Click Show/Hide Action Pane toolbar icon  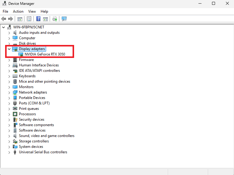coord(45,19)
